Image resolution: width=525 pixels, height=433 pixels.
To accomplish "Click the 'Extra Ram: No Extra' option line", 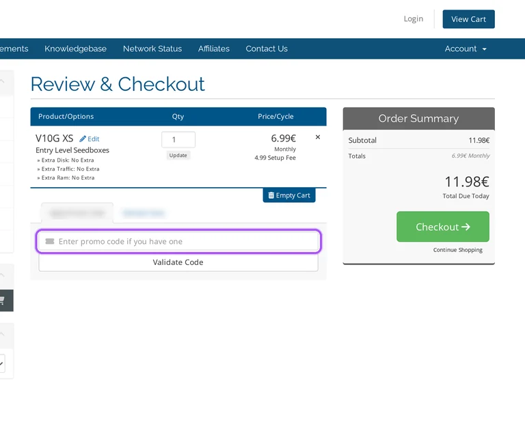I will (66, 178).
